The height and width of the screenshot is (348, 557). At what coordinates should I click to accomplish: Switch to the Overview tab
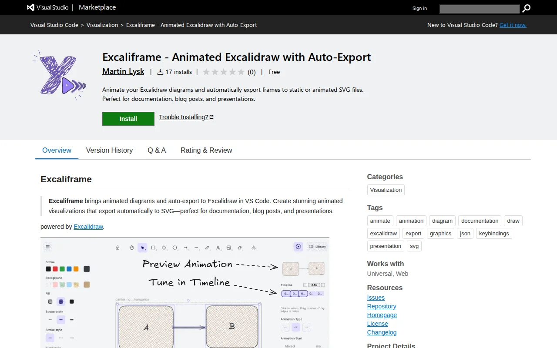click(x=57, y=151)
